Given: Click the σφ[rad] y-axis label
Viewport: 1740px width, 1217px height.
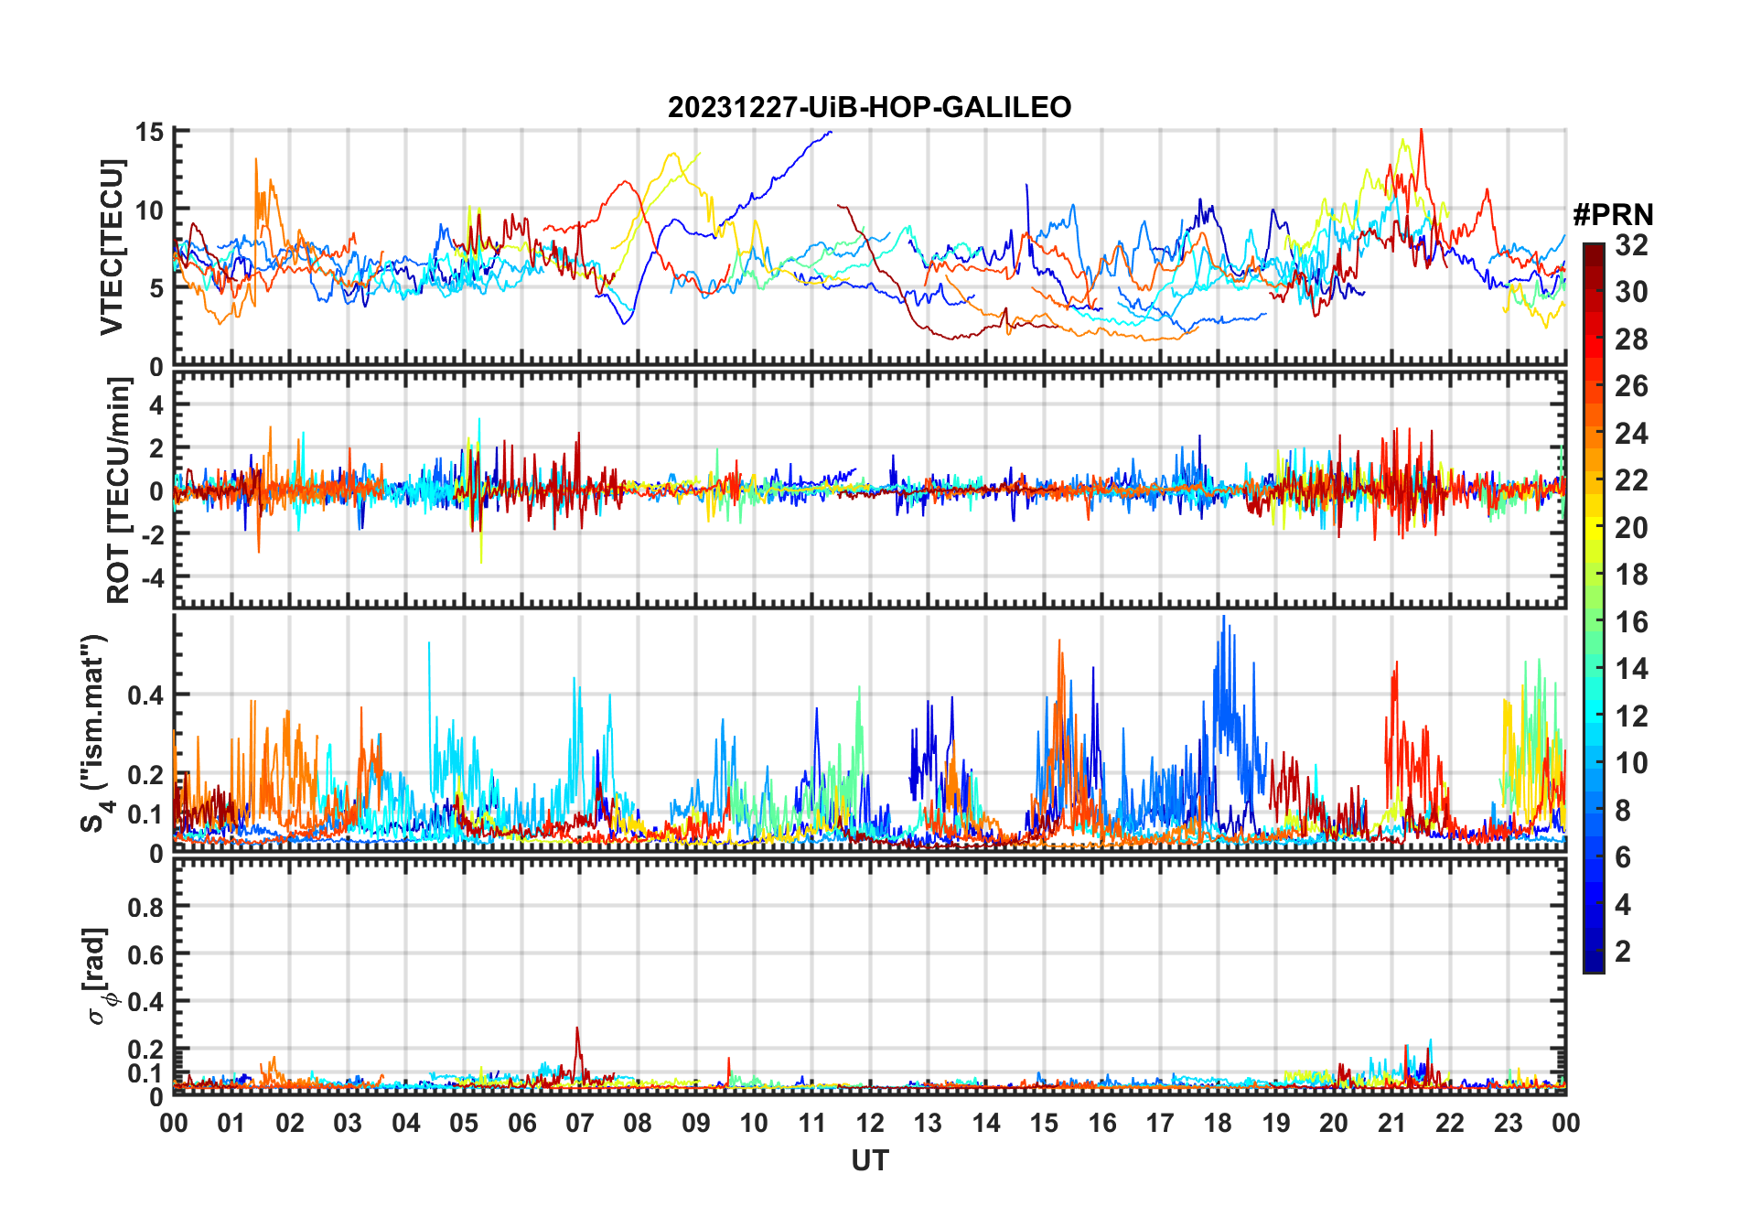Looking at the screenshot, I should (x=99, y=976).
